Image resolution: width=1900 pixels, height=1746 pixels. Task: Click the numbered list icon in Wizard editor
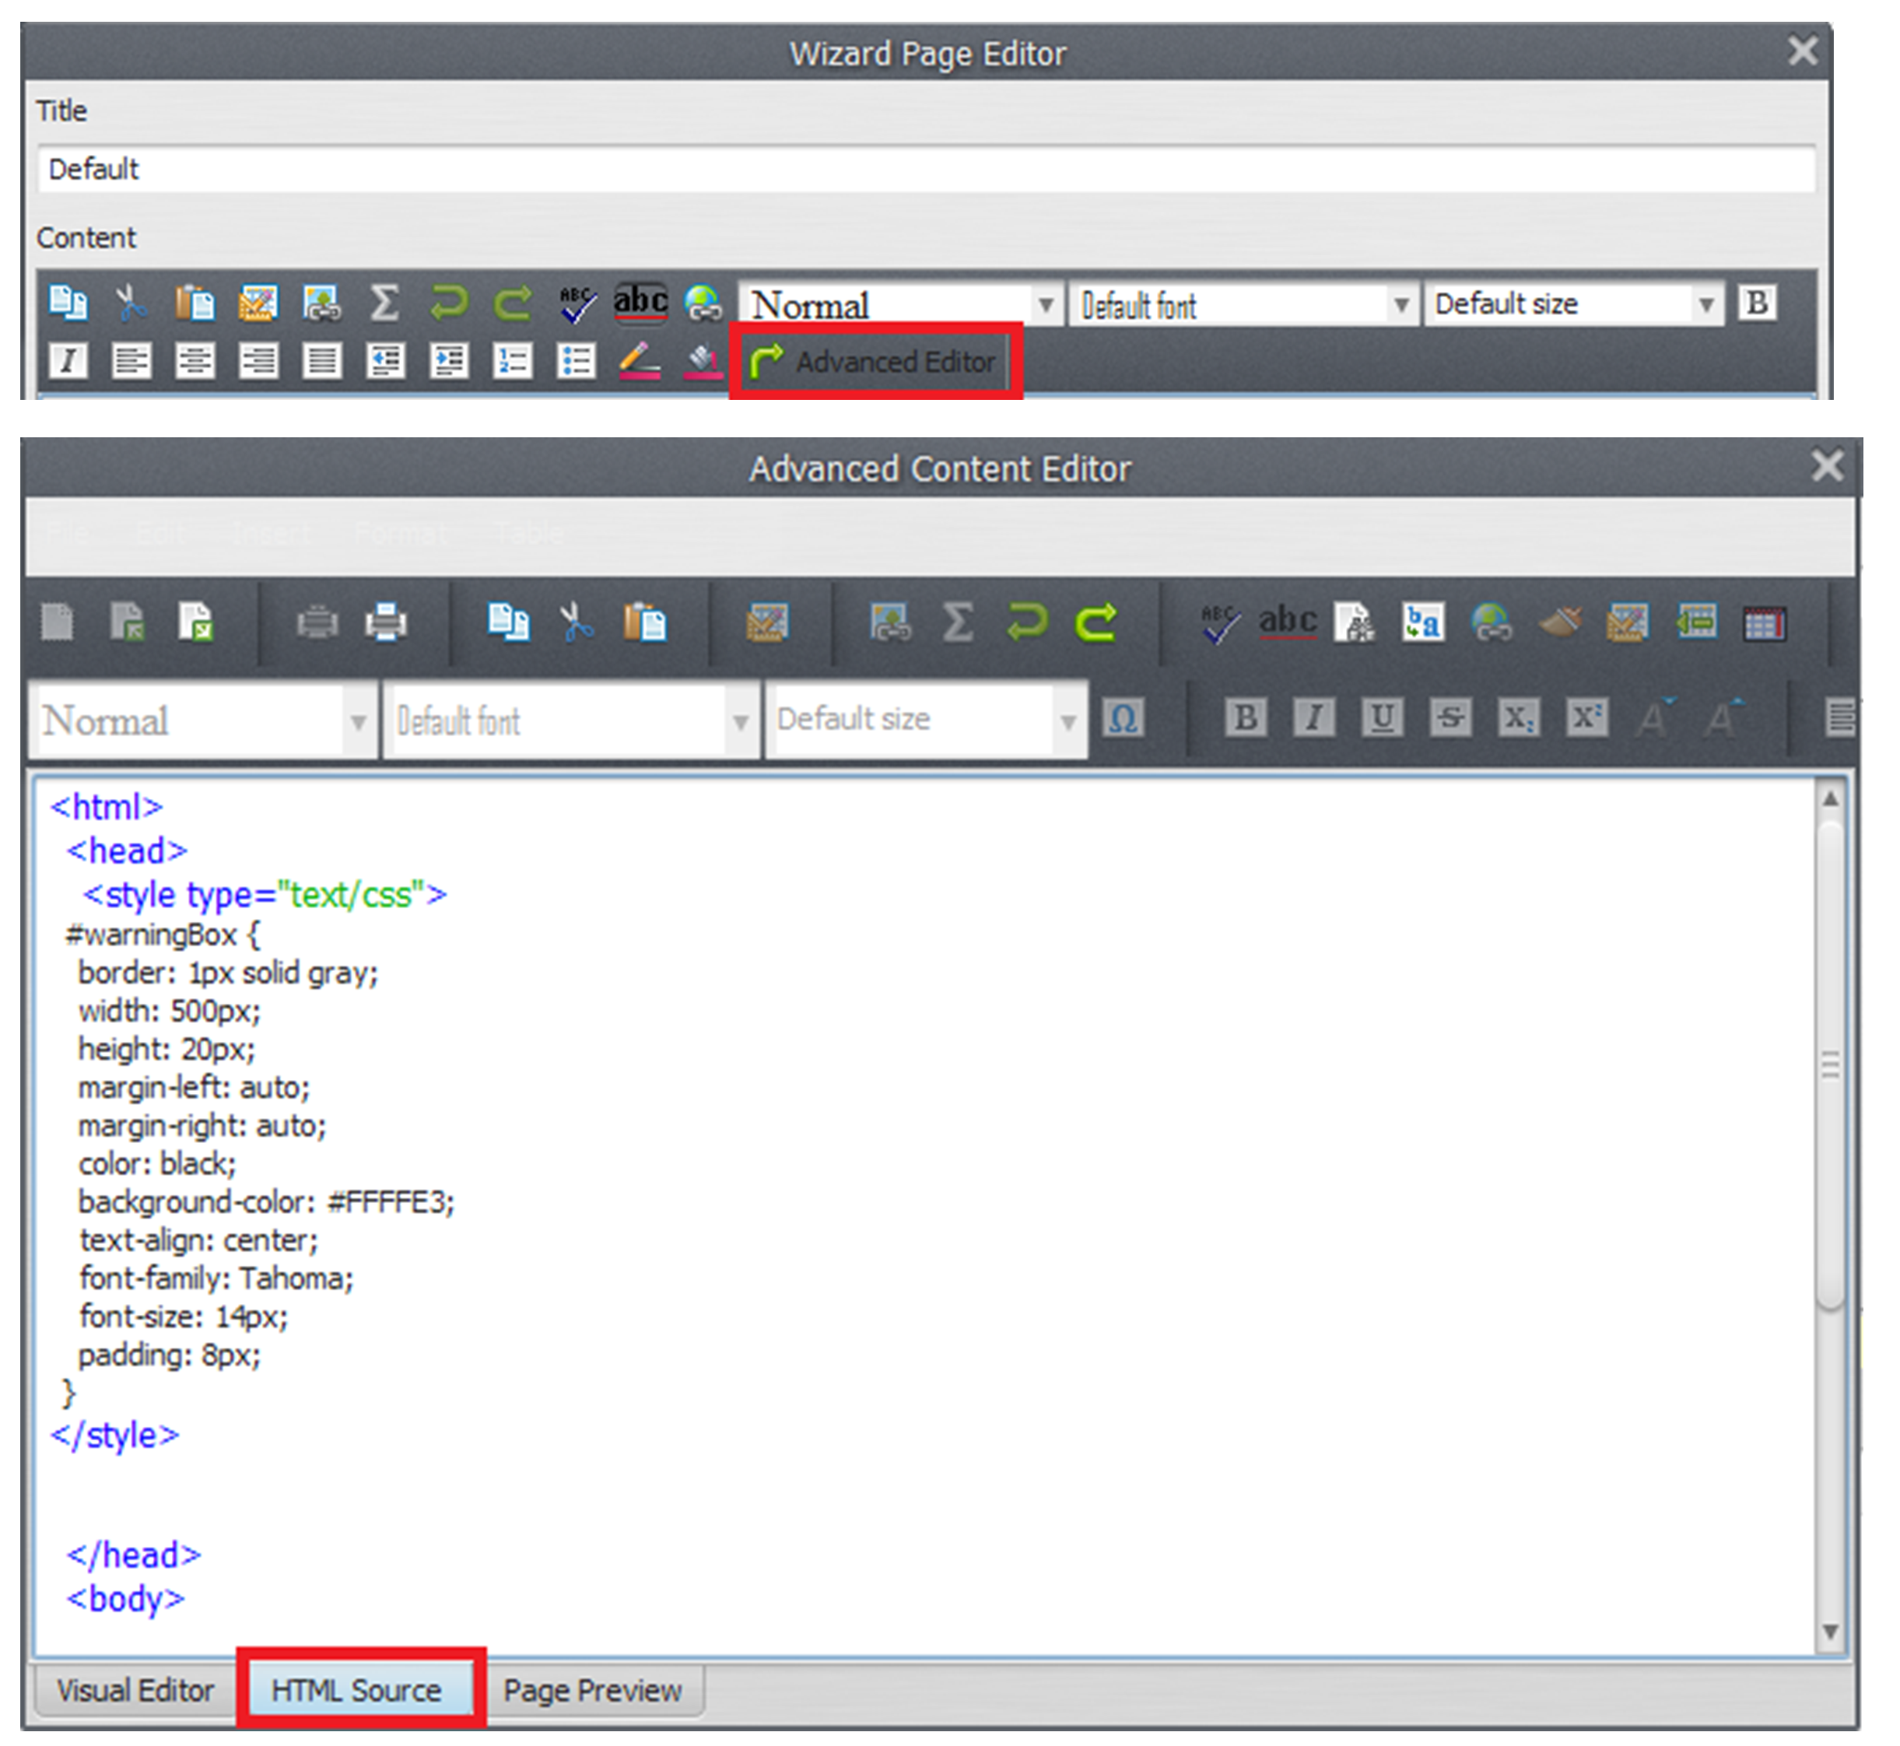[x=512, y=362]
